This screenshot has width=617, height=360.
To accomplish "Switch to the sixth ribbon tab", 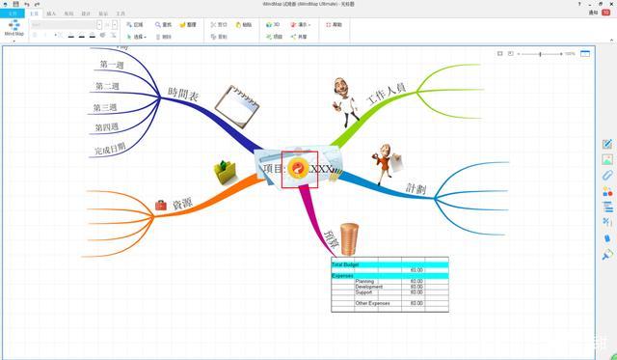I will coord(103,14).
